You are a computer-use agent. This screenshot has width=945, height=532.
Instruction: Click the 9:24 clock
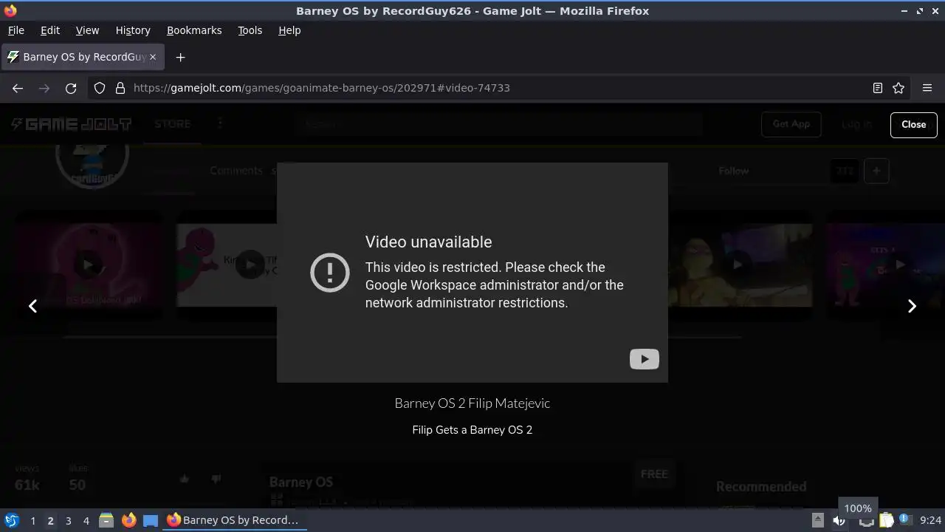[930, 520]
